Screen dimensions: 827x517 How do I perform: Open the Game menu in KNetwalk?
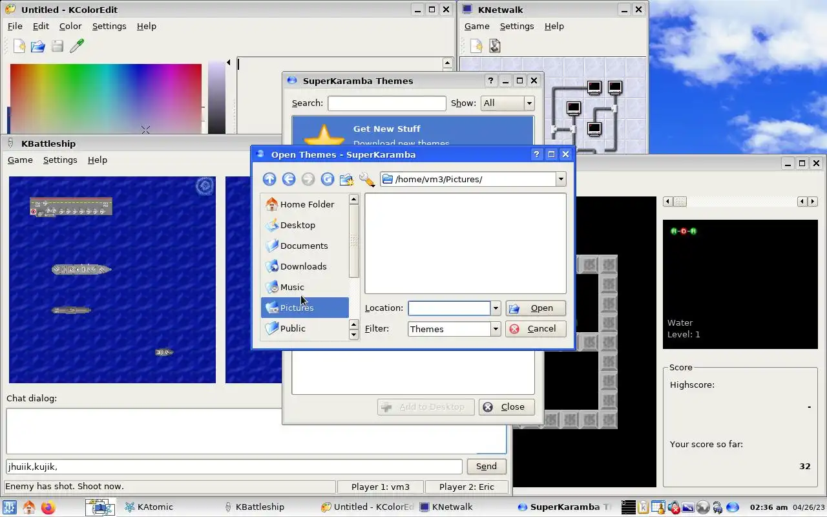click(477, 26)
